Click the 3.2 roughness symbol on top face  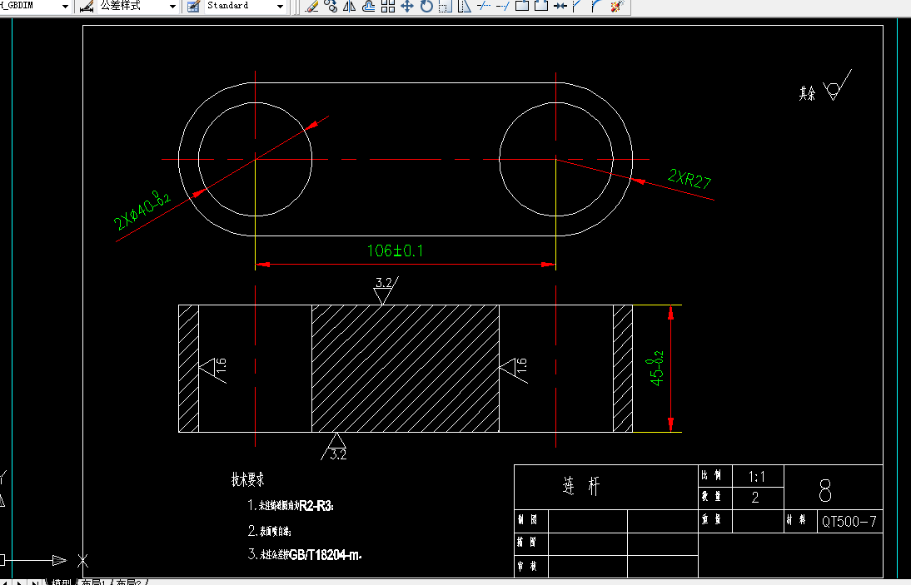click(384, 290)
